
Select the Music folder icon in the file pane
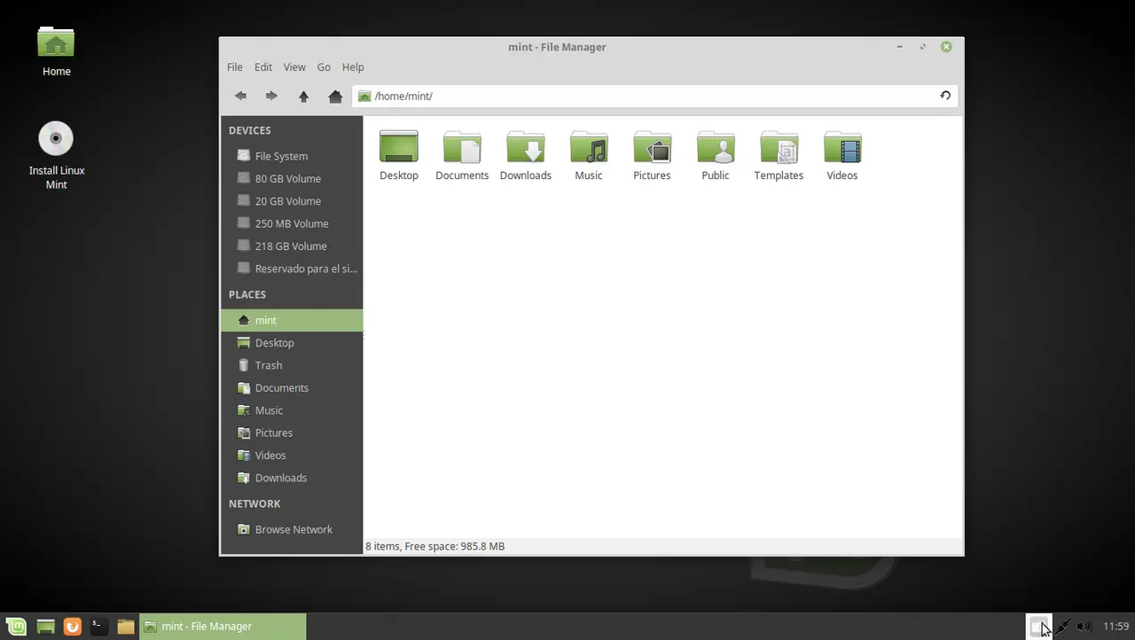pos(589,147)
